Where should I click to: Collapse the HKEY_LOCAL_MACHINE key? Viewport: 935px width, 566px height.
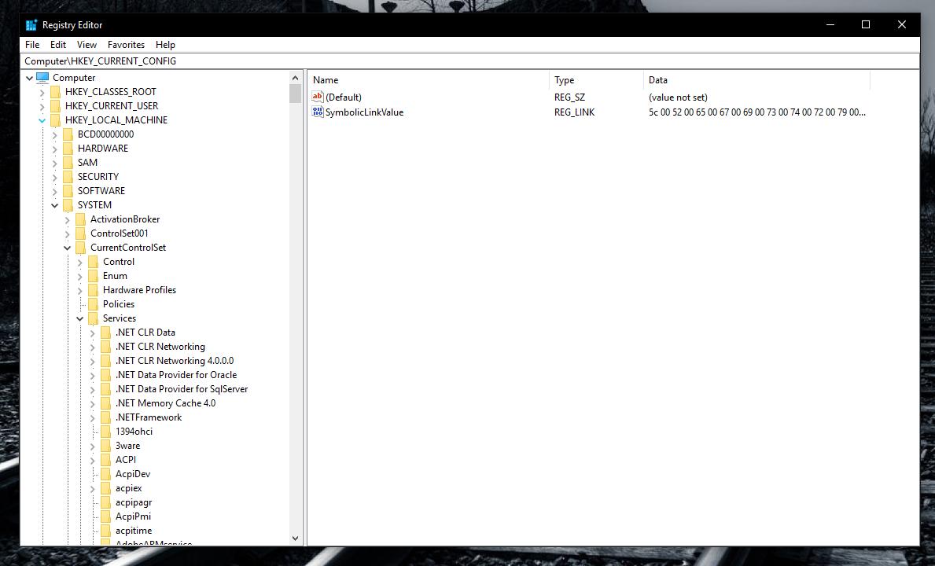(42, 120)
